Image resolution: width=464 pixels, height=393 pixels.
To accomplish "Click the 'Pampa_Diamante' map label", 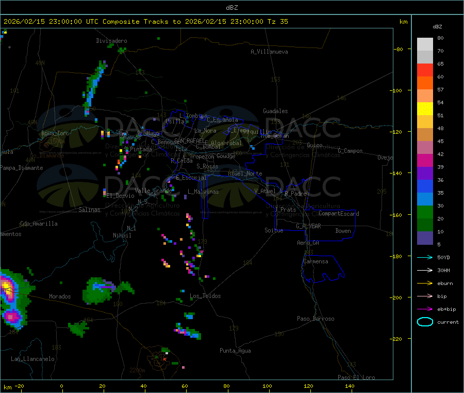I will coord(22,168).
